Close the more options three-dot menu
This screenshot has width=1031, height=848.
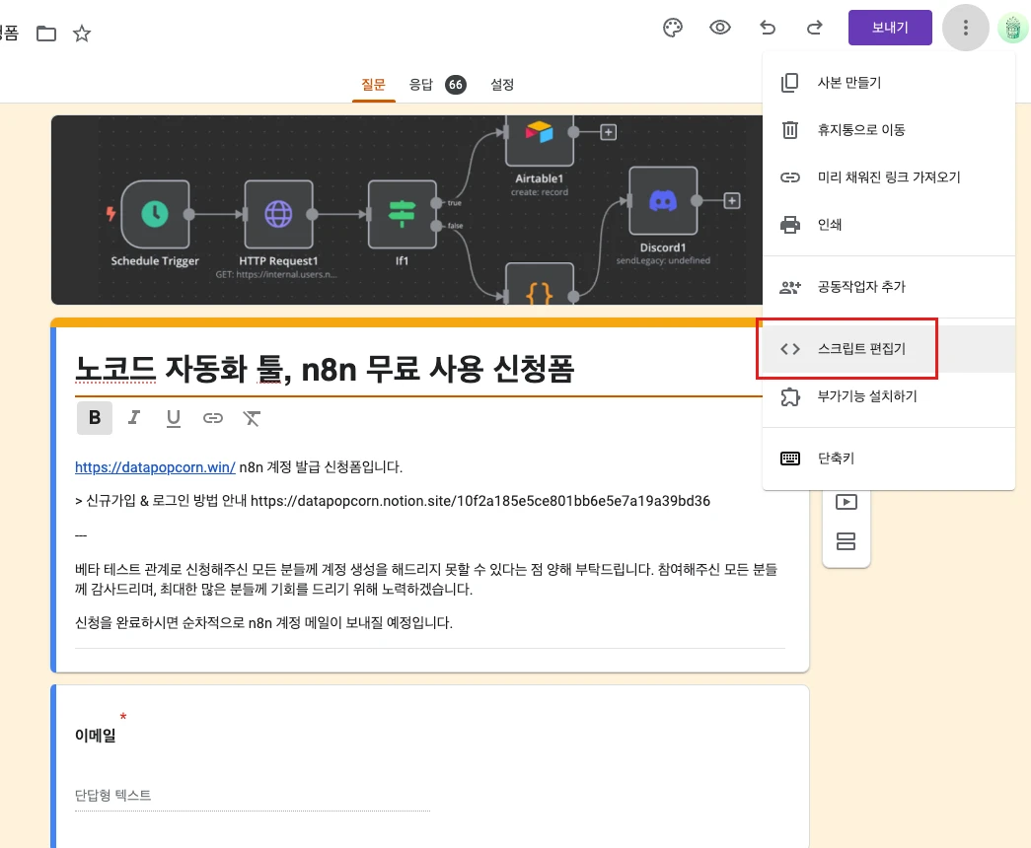[x=965, y=28]
